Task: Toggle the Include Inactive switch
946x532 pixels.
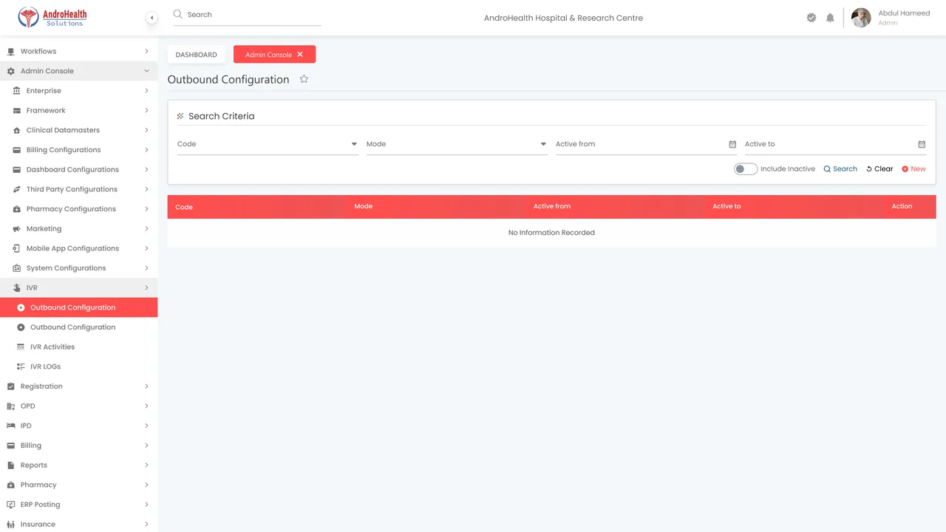Action: click(745, 169)
